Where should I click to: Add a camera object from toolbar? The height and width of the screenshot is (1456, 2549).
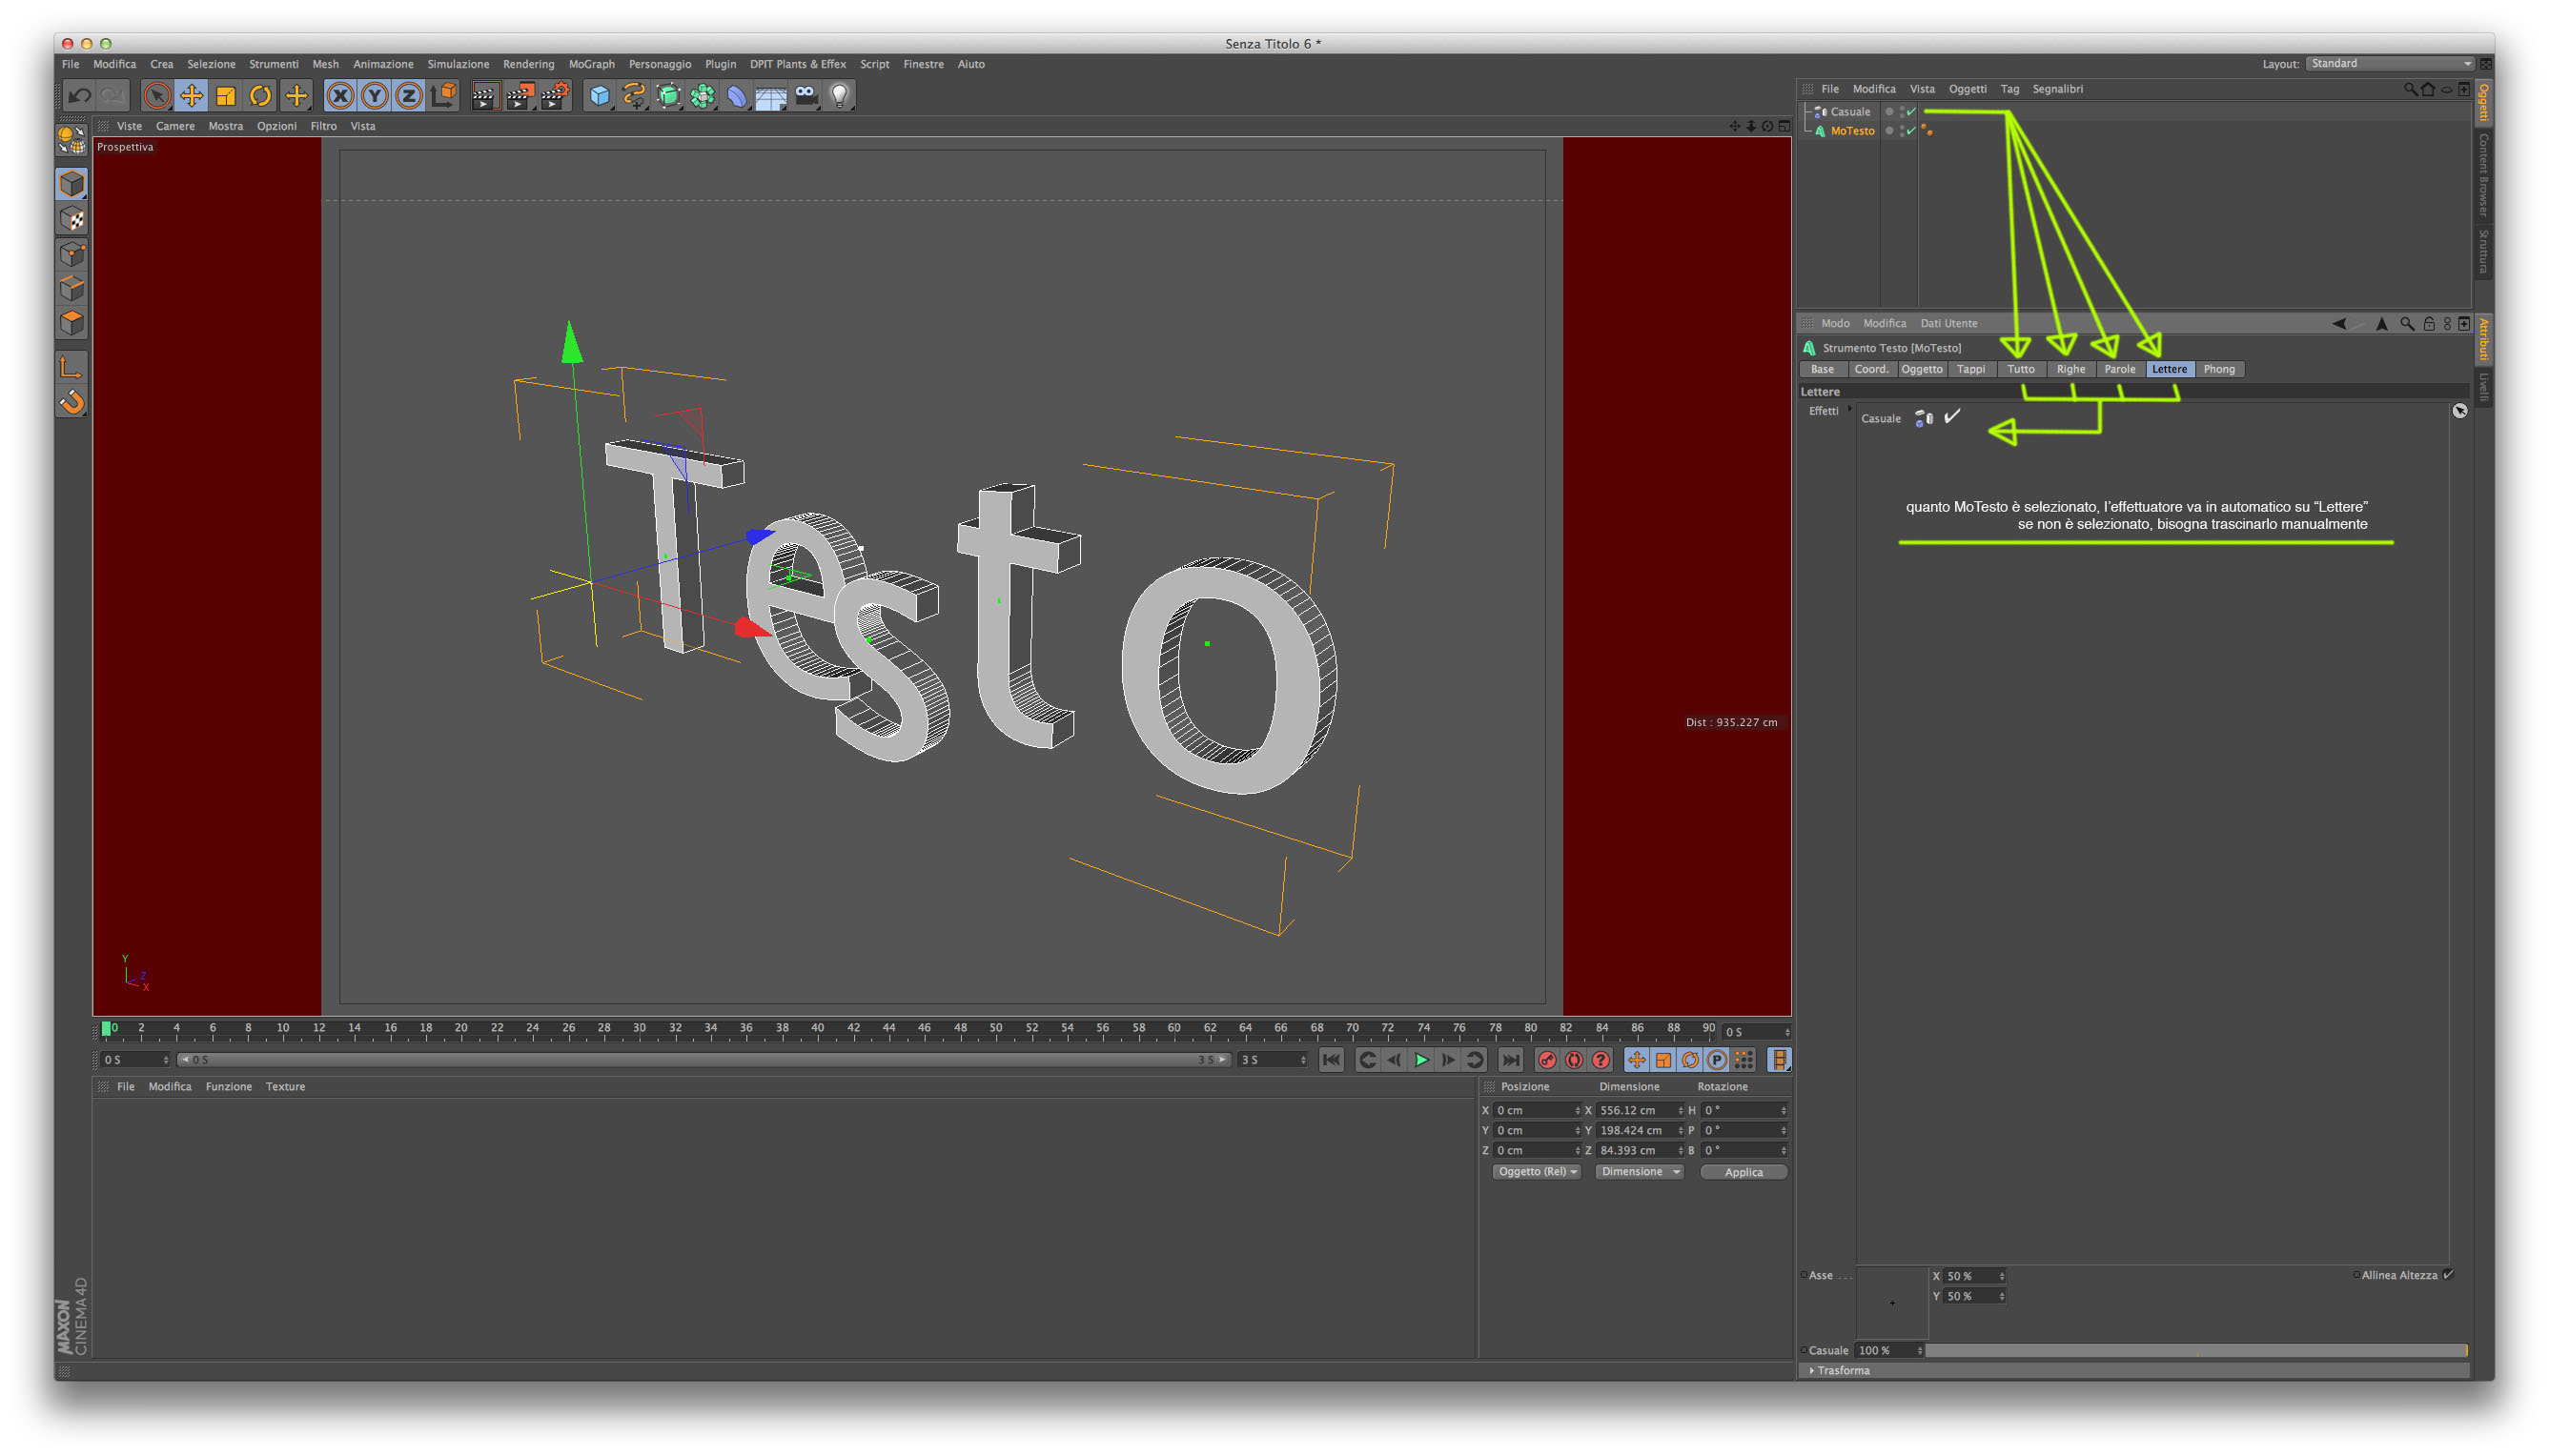tap(806, 96)
